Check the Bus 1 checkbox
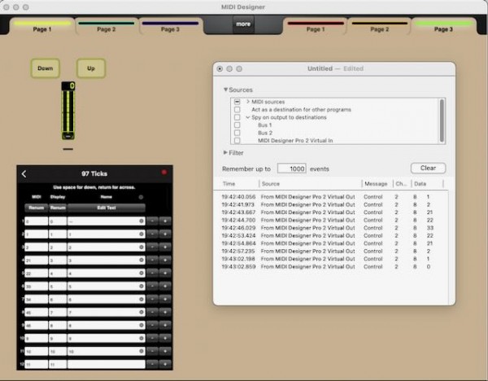The width and height of the screenshot is (488, 381). click(237, 125)
